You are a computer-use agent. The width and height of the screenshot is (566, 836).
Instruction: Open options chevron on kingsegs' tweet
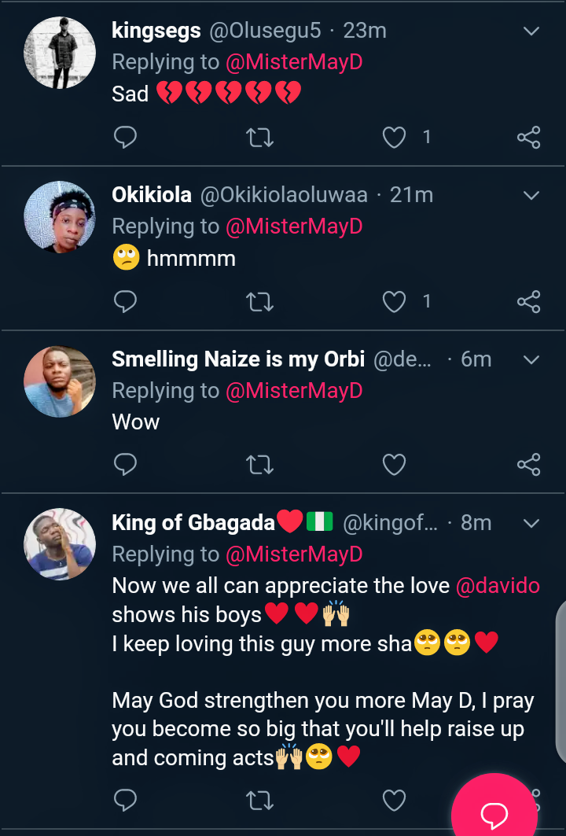pyautogui.click(x=531, y=31)
